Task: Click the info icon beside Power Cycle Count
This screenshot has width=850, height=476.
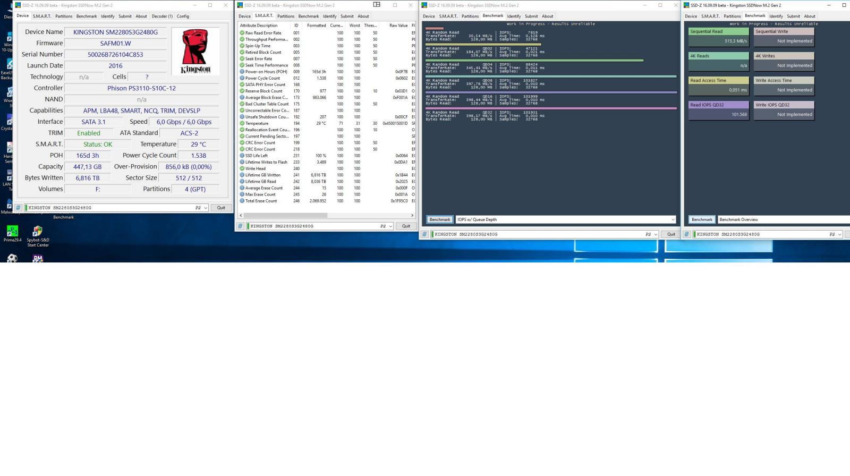Action: coord(242,78)
